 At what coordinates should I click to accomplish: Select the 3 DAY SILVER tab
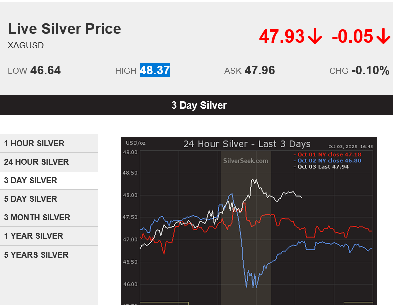point(31,180)
